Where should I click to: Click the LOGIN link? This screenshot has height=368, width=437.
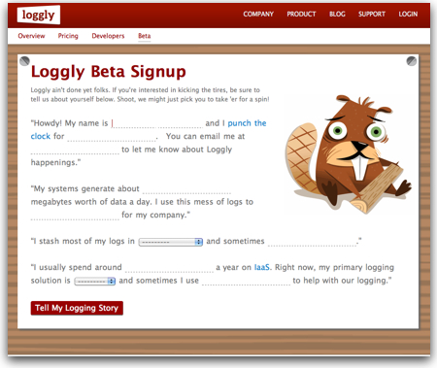pyautogui.click(x=408, y=15)
